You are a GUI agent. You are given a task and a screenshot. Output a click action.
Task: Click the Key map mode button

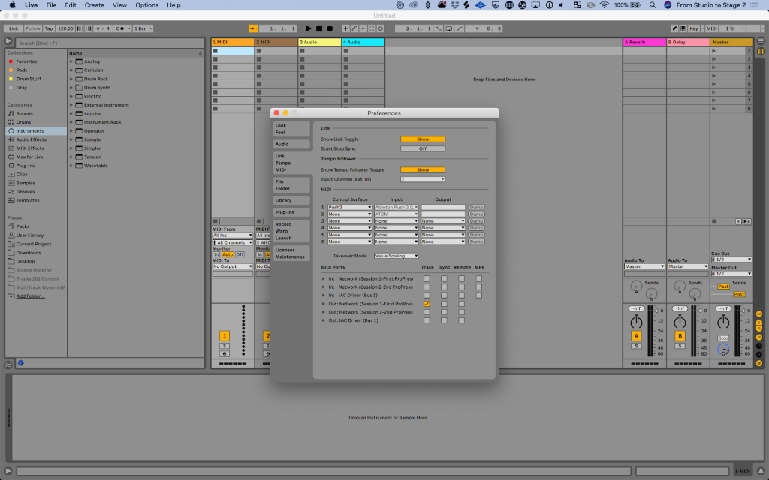[693, 28]
